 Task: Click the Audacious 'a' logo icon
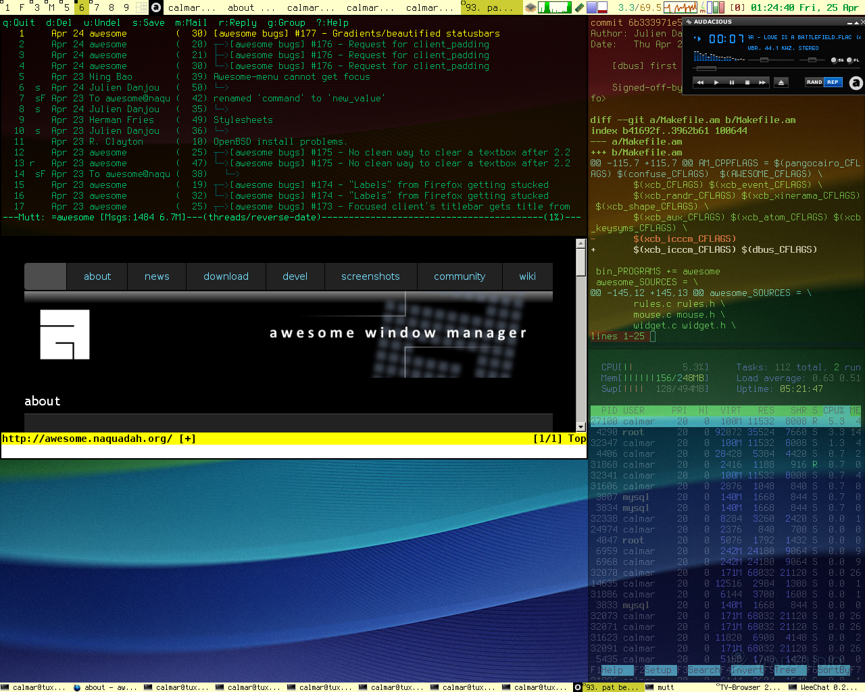click(x=856, y=83)
